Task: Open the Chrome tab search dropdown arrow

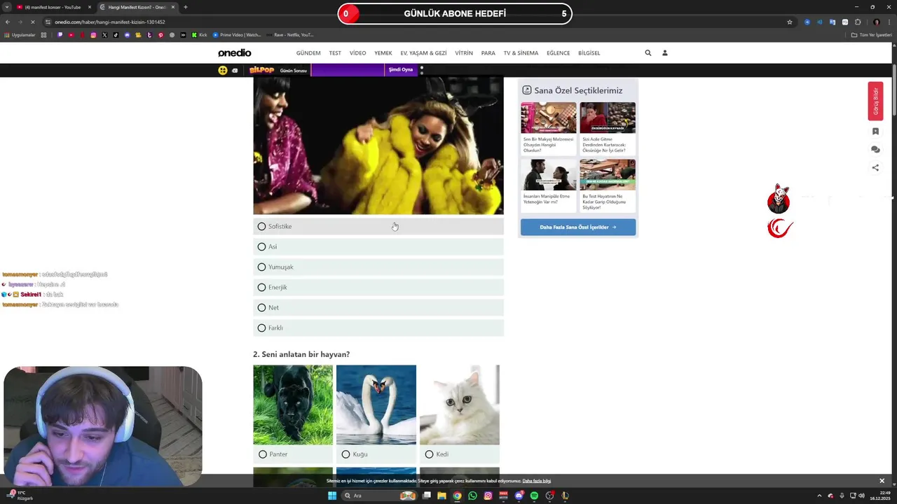Action: pyautogui.click(x=8, y=7)
